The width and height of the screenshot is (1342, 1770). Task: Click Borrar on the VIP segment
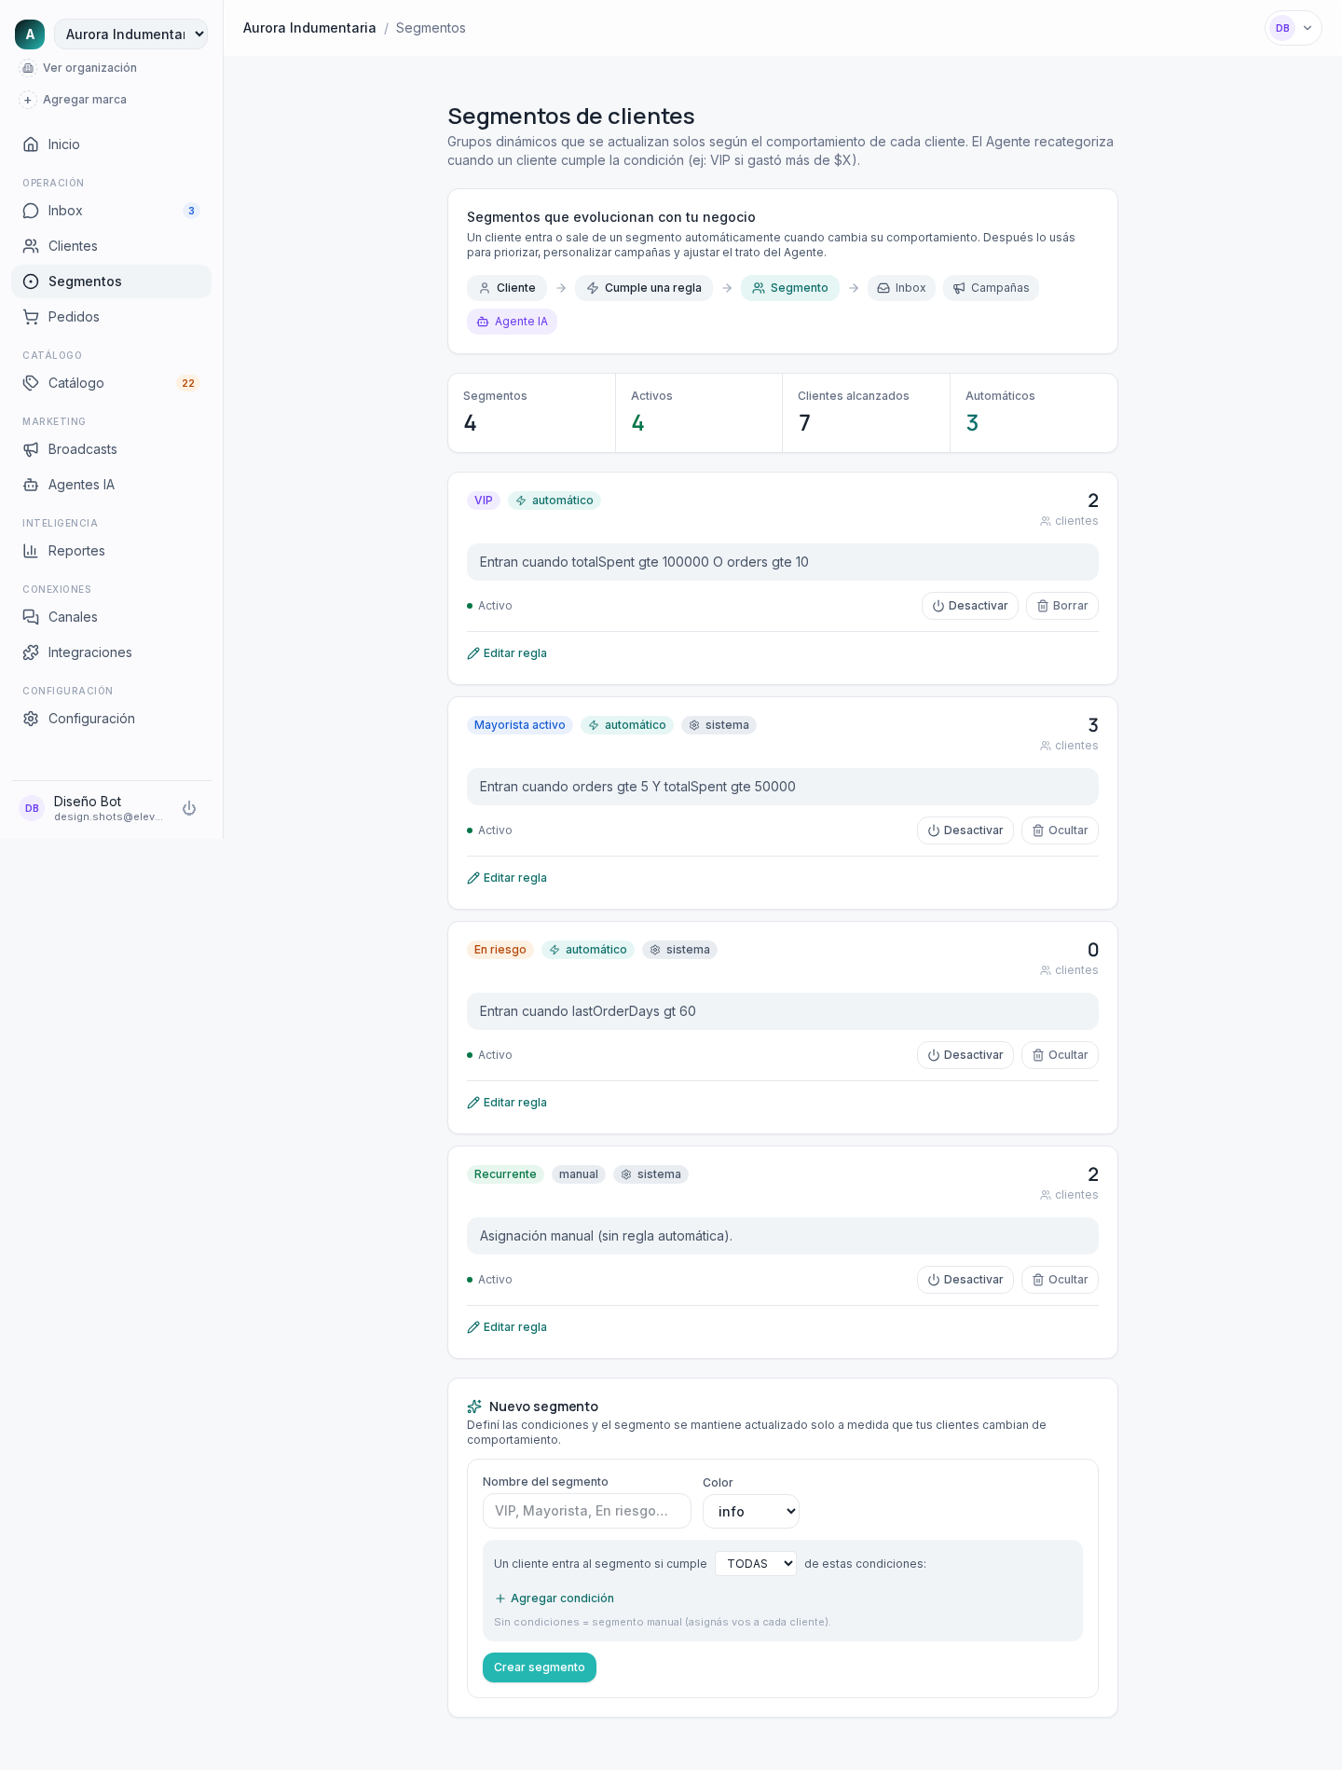(x=1062, y=606)
